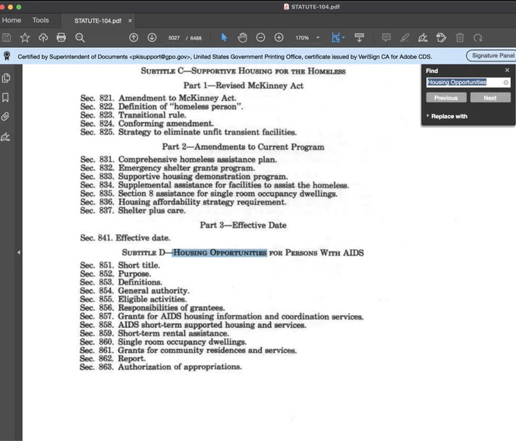516x441 pixels.
Task: Switch to the Home tab
Action: click(11, 20)
